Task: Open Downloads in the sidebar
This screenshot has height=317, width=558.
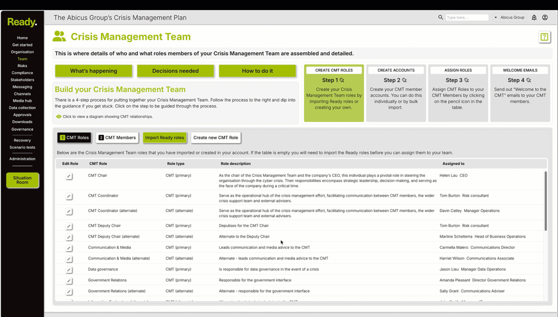Action: 22,122
